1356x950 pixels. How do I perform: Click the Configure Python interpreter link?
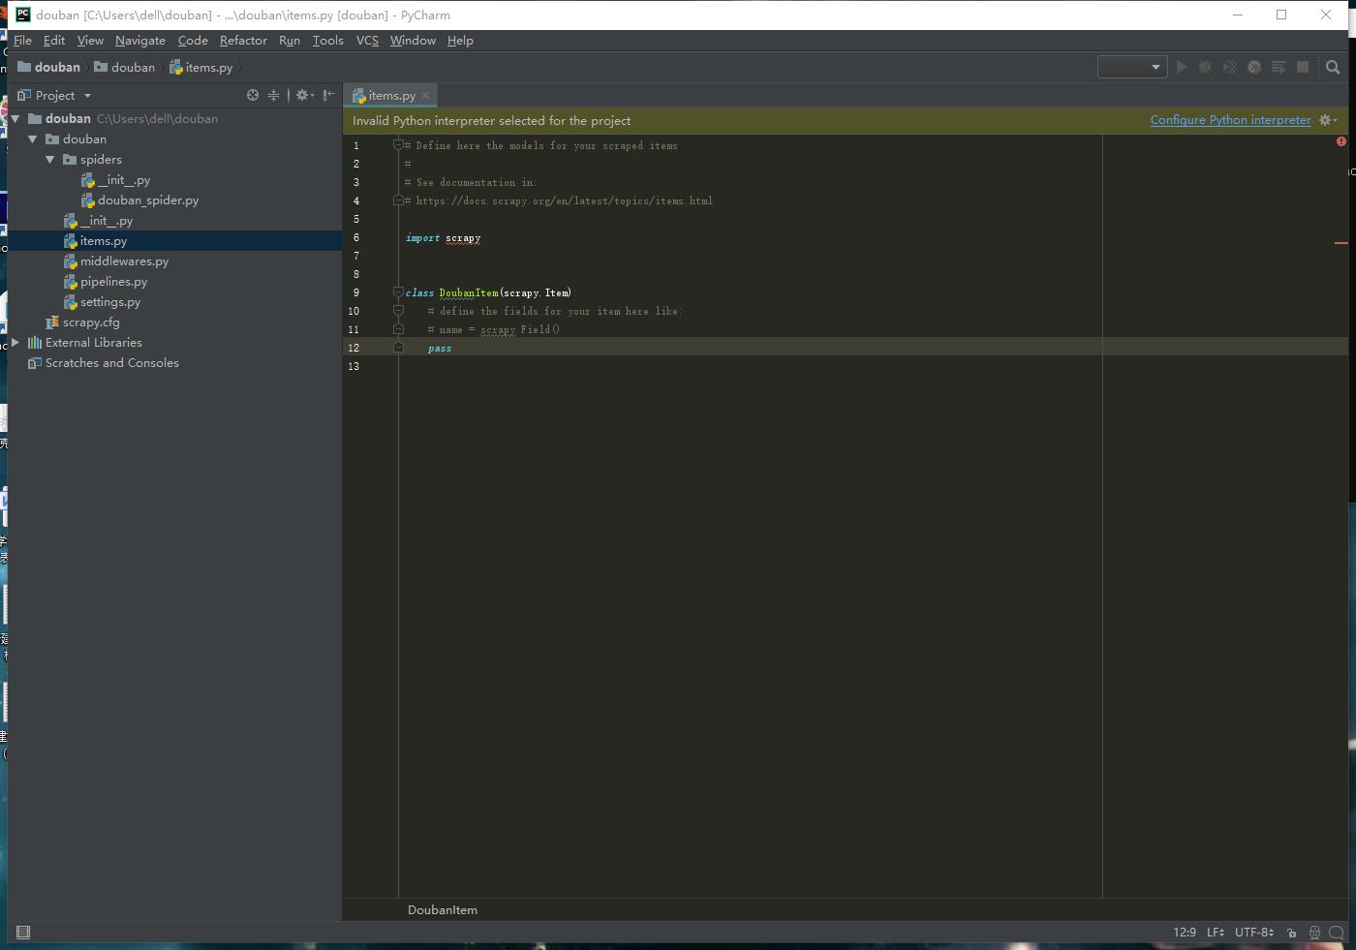coord(1230,119)
